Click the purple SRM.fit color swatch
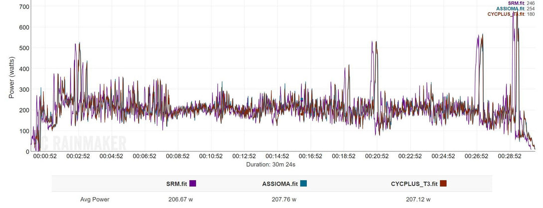543x208 pixels. pos(193,184)
